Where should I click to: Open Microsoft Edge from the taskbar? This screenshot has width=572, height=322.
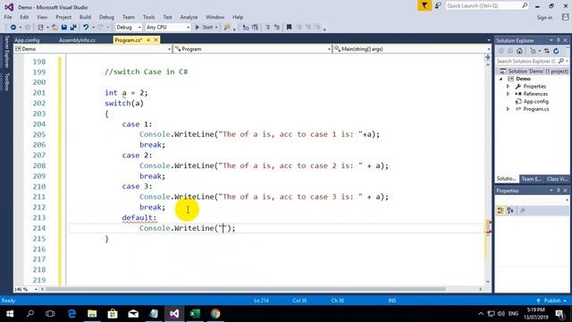pyautogui.click(x=71, y=314)
